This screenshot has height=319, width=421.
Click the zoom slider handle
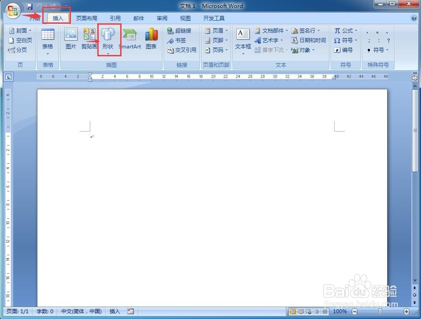click(x=380, y=311)
